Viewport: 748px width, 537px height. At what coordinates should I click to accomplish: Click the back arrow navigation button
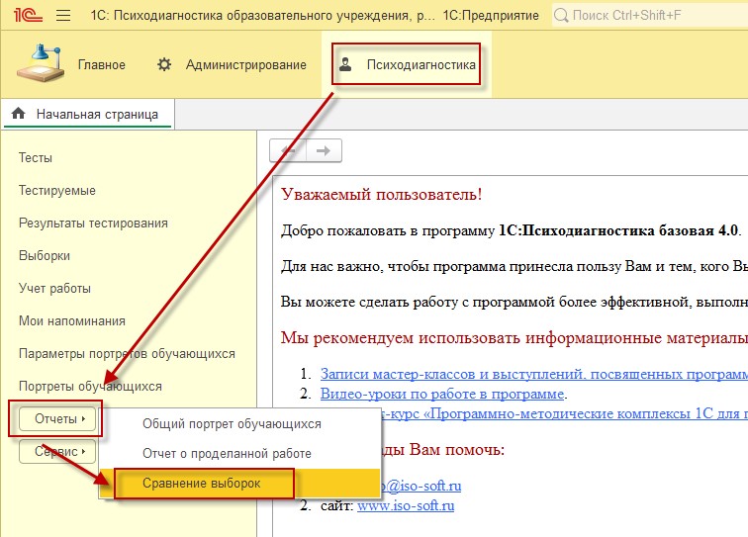coord(288,150)
